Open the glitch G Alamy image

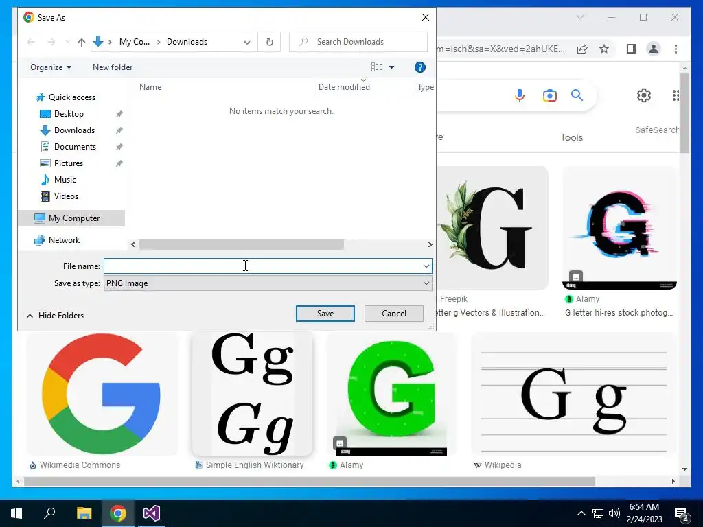pos(619,228)
